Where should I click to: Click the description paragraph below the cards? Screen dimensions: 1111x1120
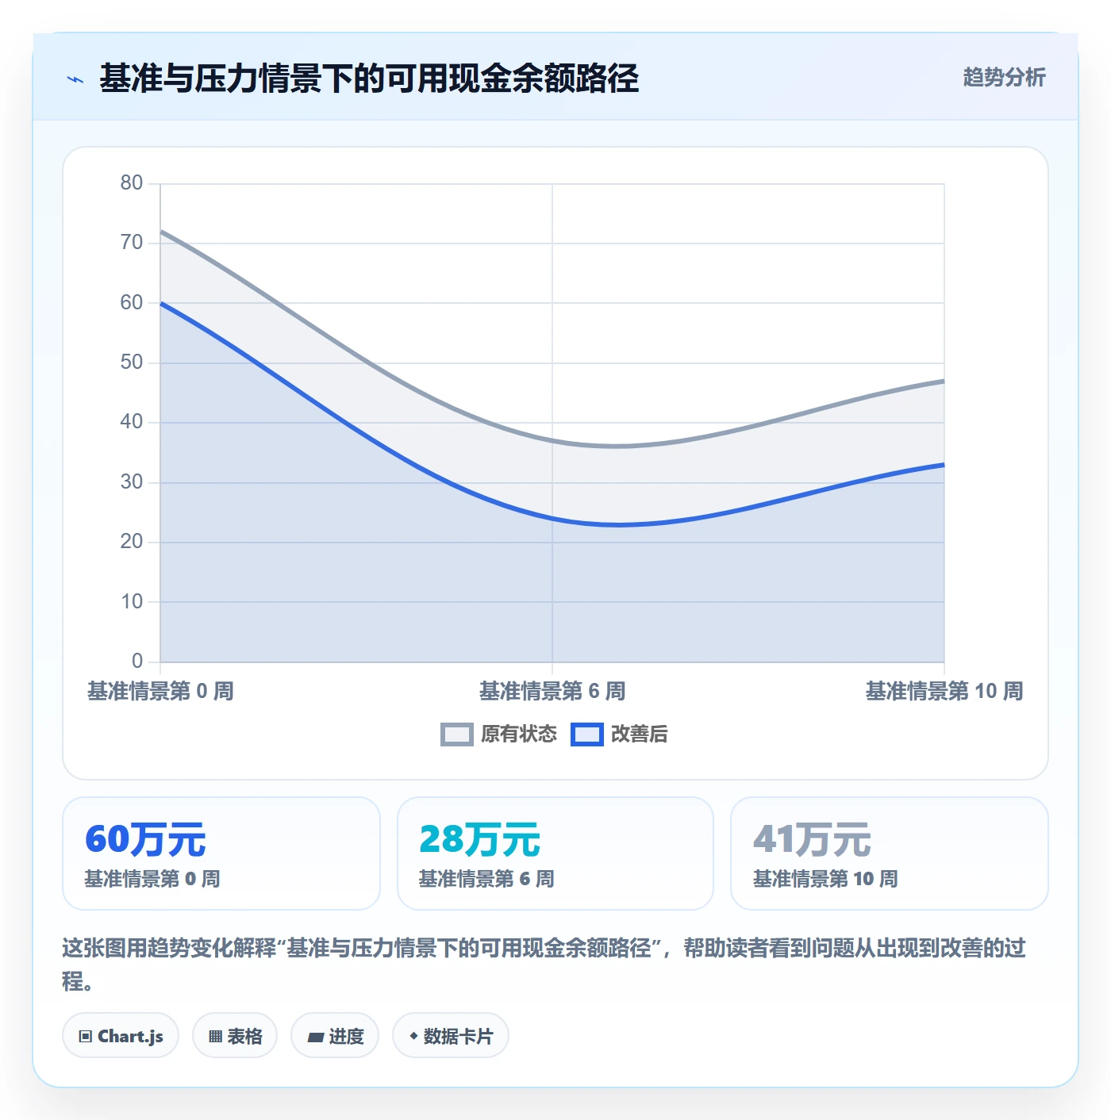544,965
